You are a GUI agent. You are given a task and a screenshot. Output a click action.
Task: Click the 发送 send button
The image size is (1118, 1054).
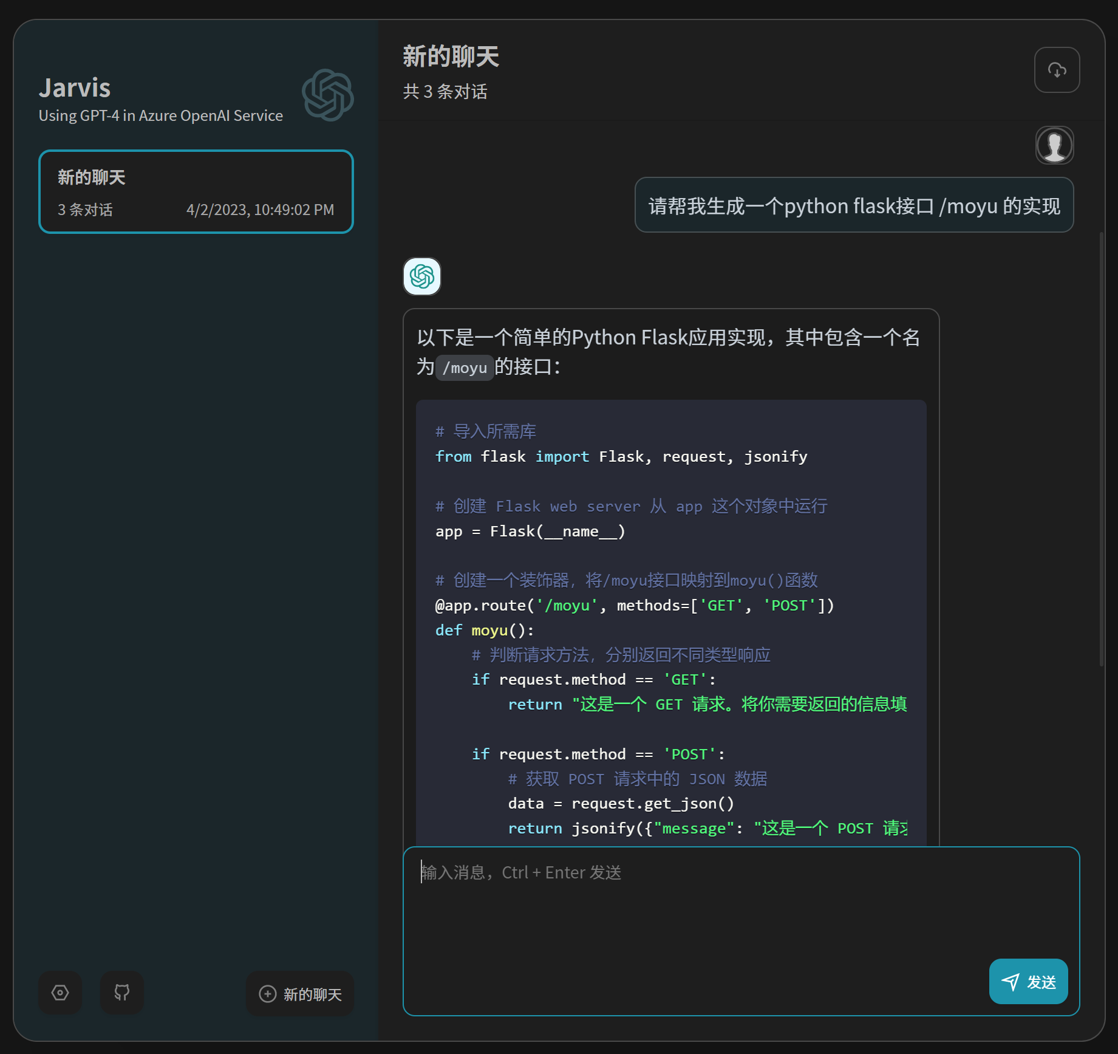click(1028, 981)
